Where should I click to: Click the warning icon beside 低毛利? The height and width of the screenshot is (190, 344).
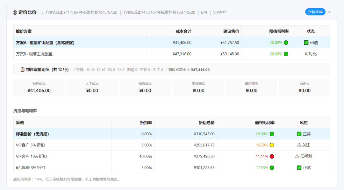click(297, 156)
